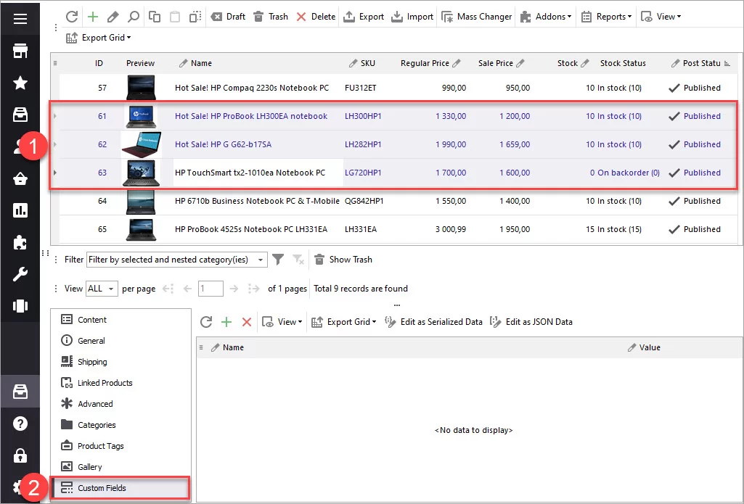Click the Show Trash button
The height and width of the screenshot is (504, 744).
point(343,259)
